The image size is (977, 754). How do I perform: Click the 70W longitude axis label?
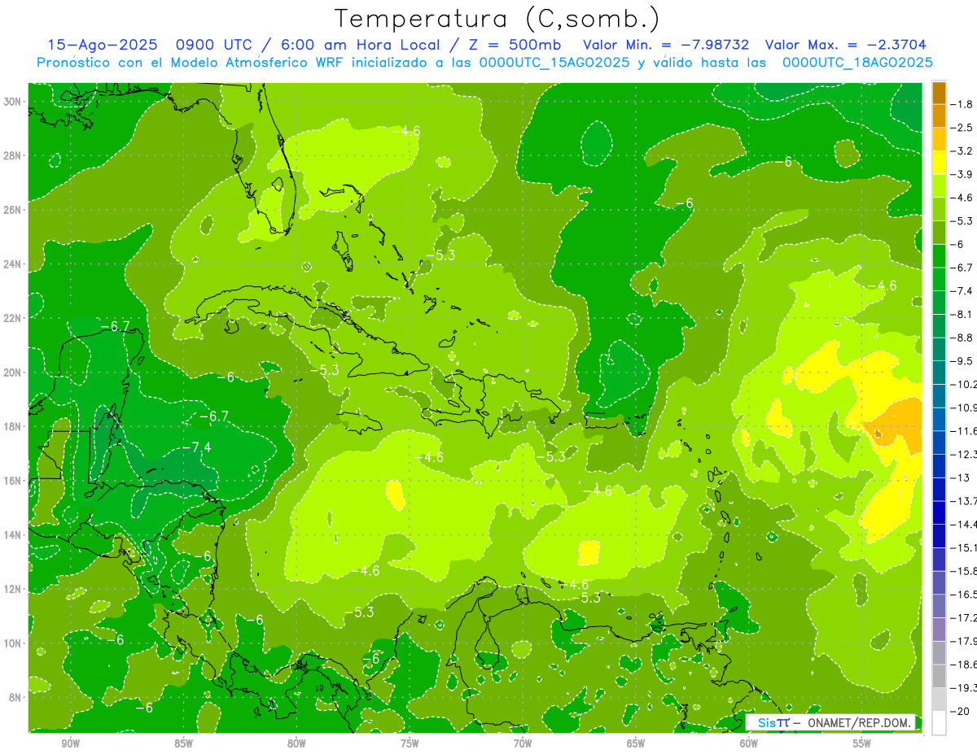pos(523,743)
